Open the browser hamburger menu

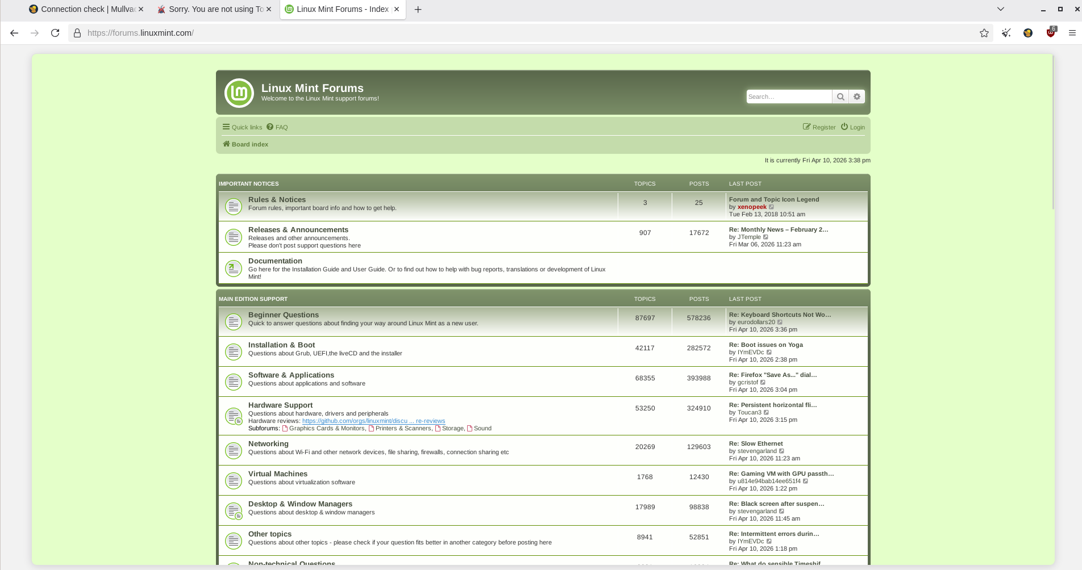coord(1072,33)
